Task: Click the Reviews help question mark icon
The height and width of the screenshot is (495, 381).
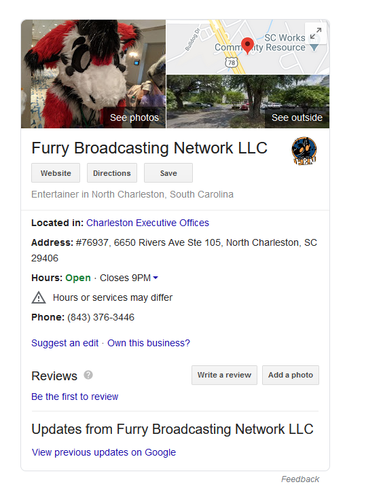Action: (88, 375)
